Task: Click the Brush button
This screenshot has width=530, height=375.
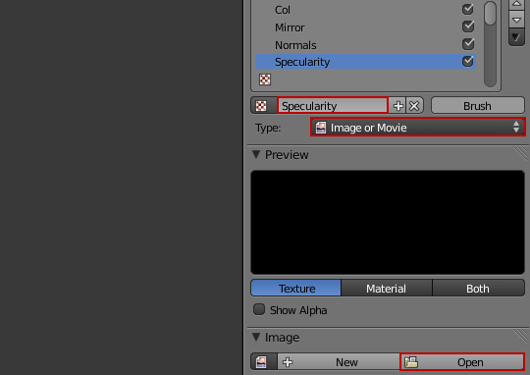Action: click(478, 106)
